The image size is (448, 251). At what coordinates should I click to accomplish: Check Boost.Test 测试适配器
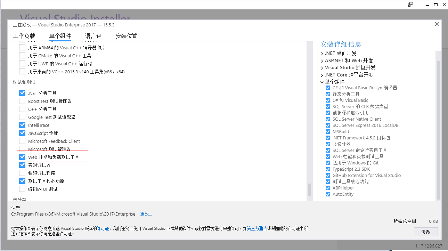(22, 101)
